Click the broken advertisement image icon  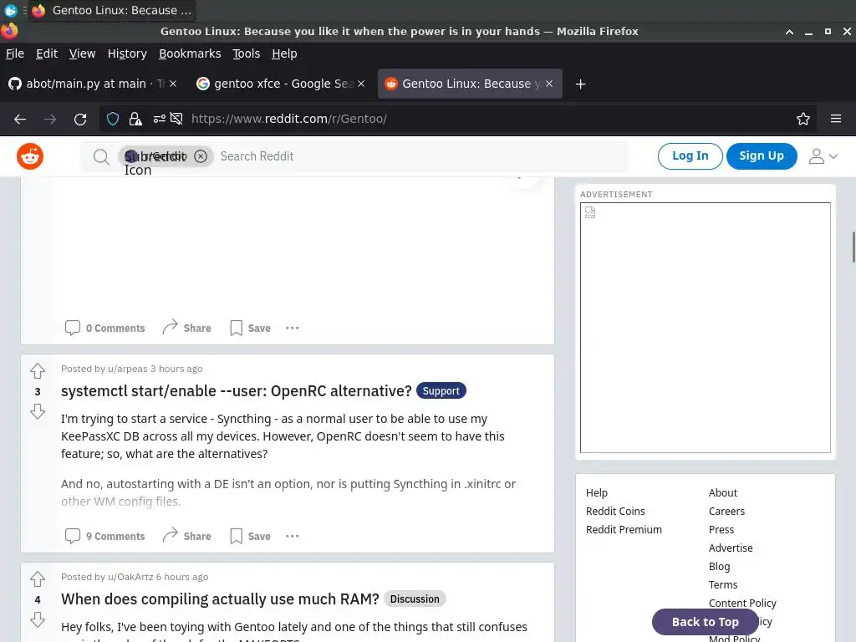tap(590, 212)
